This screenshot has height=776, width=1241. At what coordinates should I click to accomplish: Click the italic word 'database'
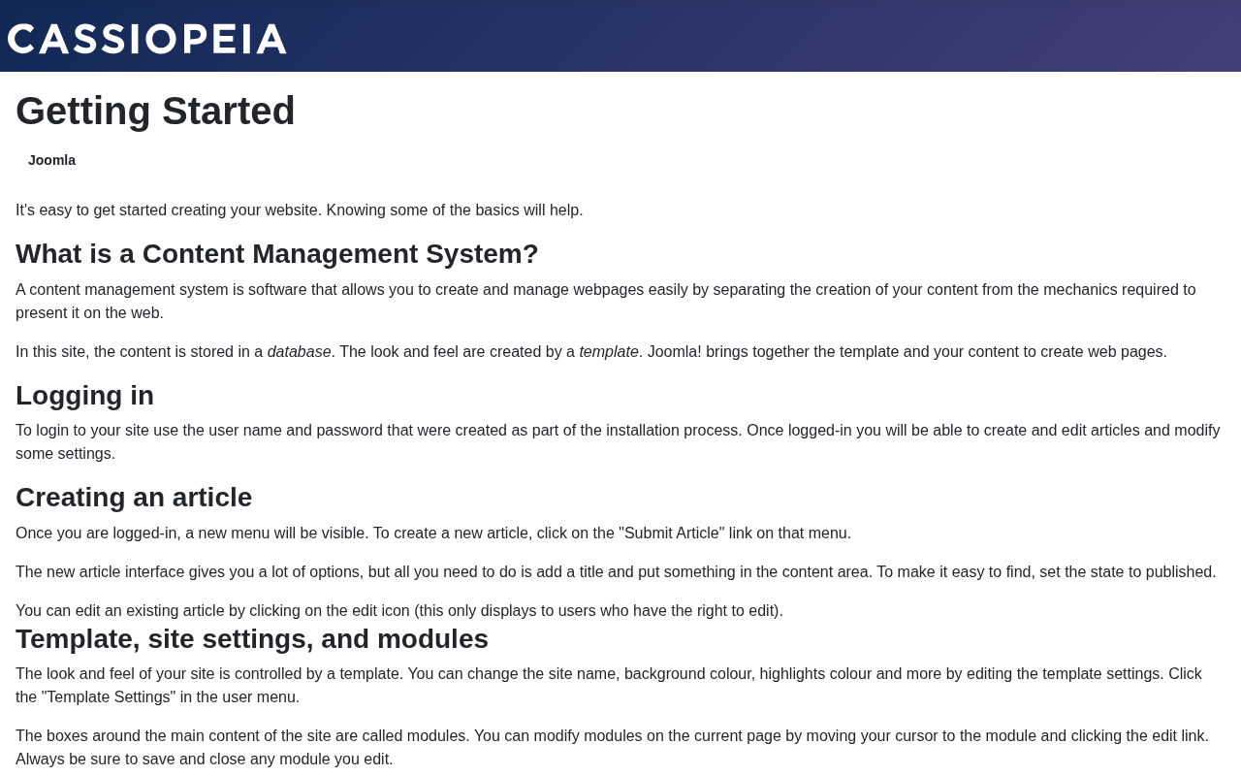tap(299, 352)
